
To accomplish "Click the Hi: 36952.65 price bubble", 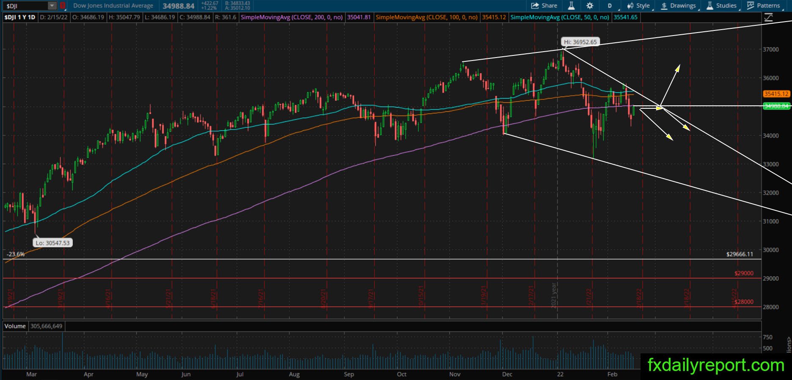I will pos(580,42).
